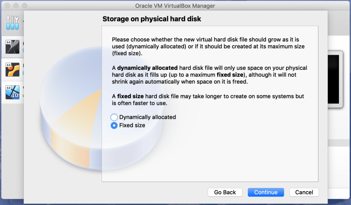Click the Oracle VM VirtualBox Manager title bar
The height and width of the screenshot is (205, 351).
175,6
